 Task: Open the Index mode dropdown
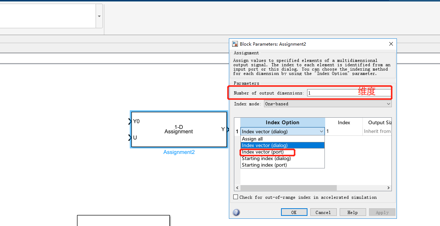click(x=389, y=104)
